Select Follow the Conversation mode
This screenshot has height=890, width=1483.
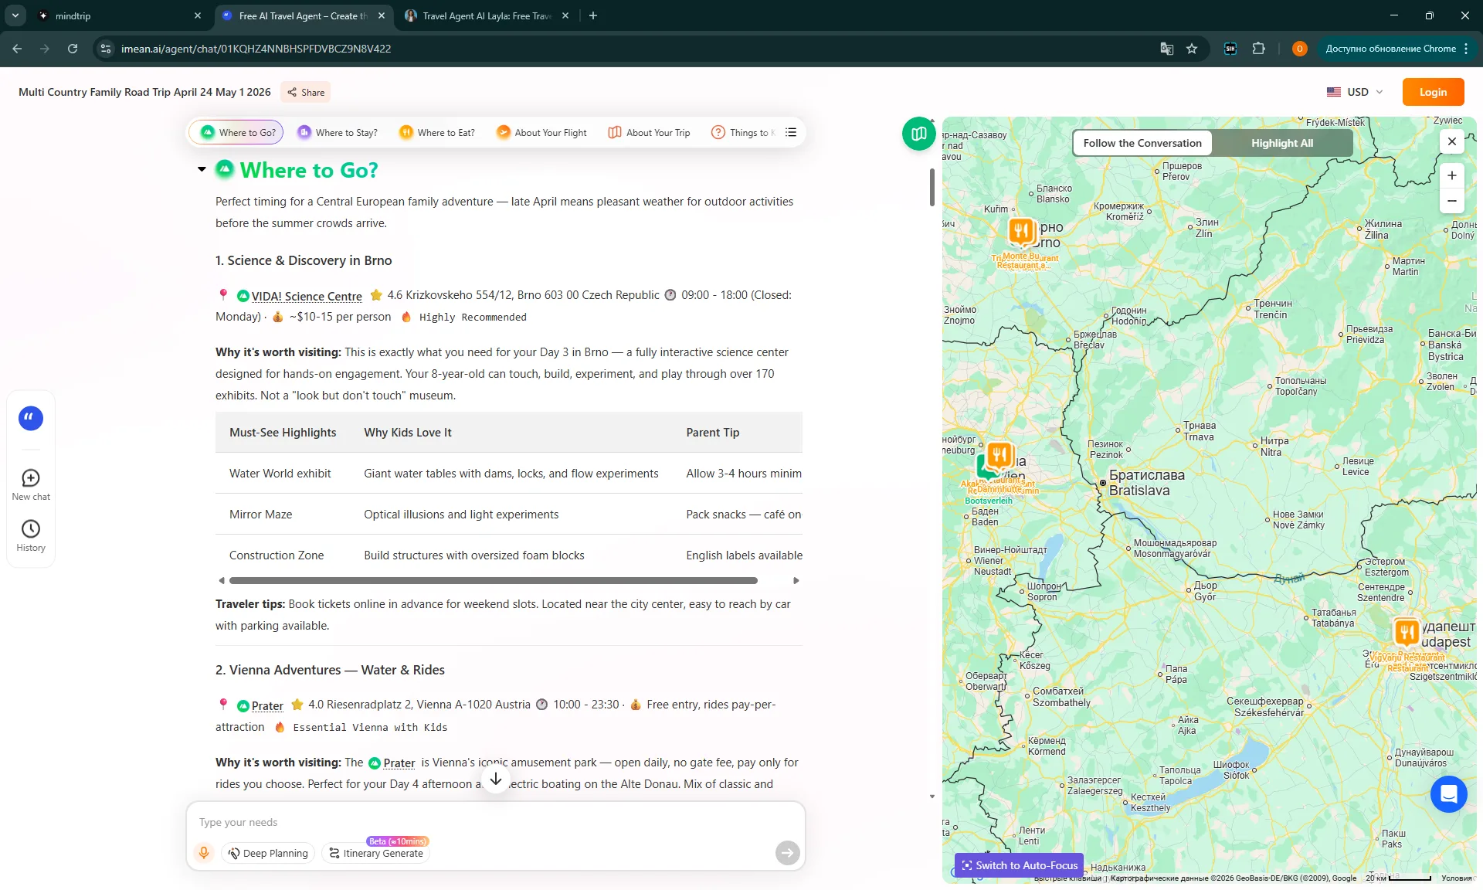(x=1142, y=143)
